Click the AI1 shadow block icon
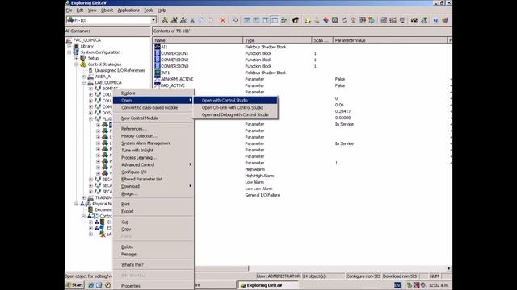Screen dimensions: 517x290 tap(158, 47)
